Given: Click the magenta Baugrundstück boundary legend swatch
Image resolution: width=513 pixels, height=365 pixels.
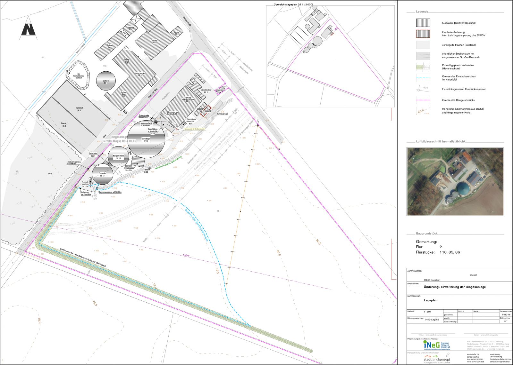Looking at the screenshot, I should pos(423,100).
